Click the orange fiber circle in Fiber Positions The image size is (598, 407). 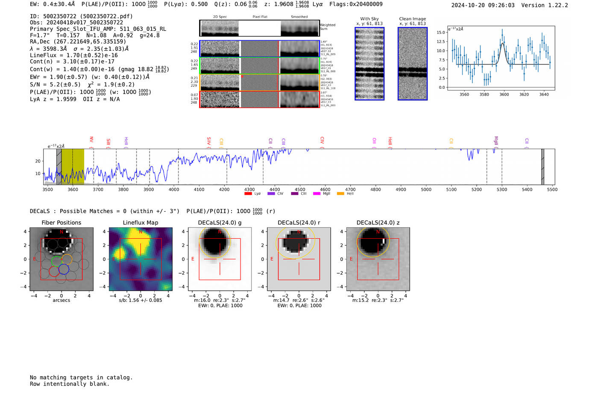pyautogui.click(x=67, y=259)
